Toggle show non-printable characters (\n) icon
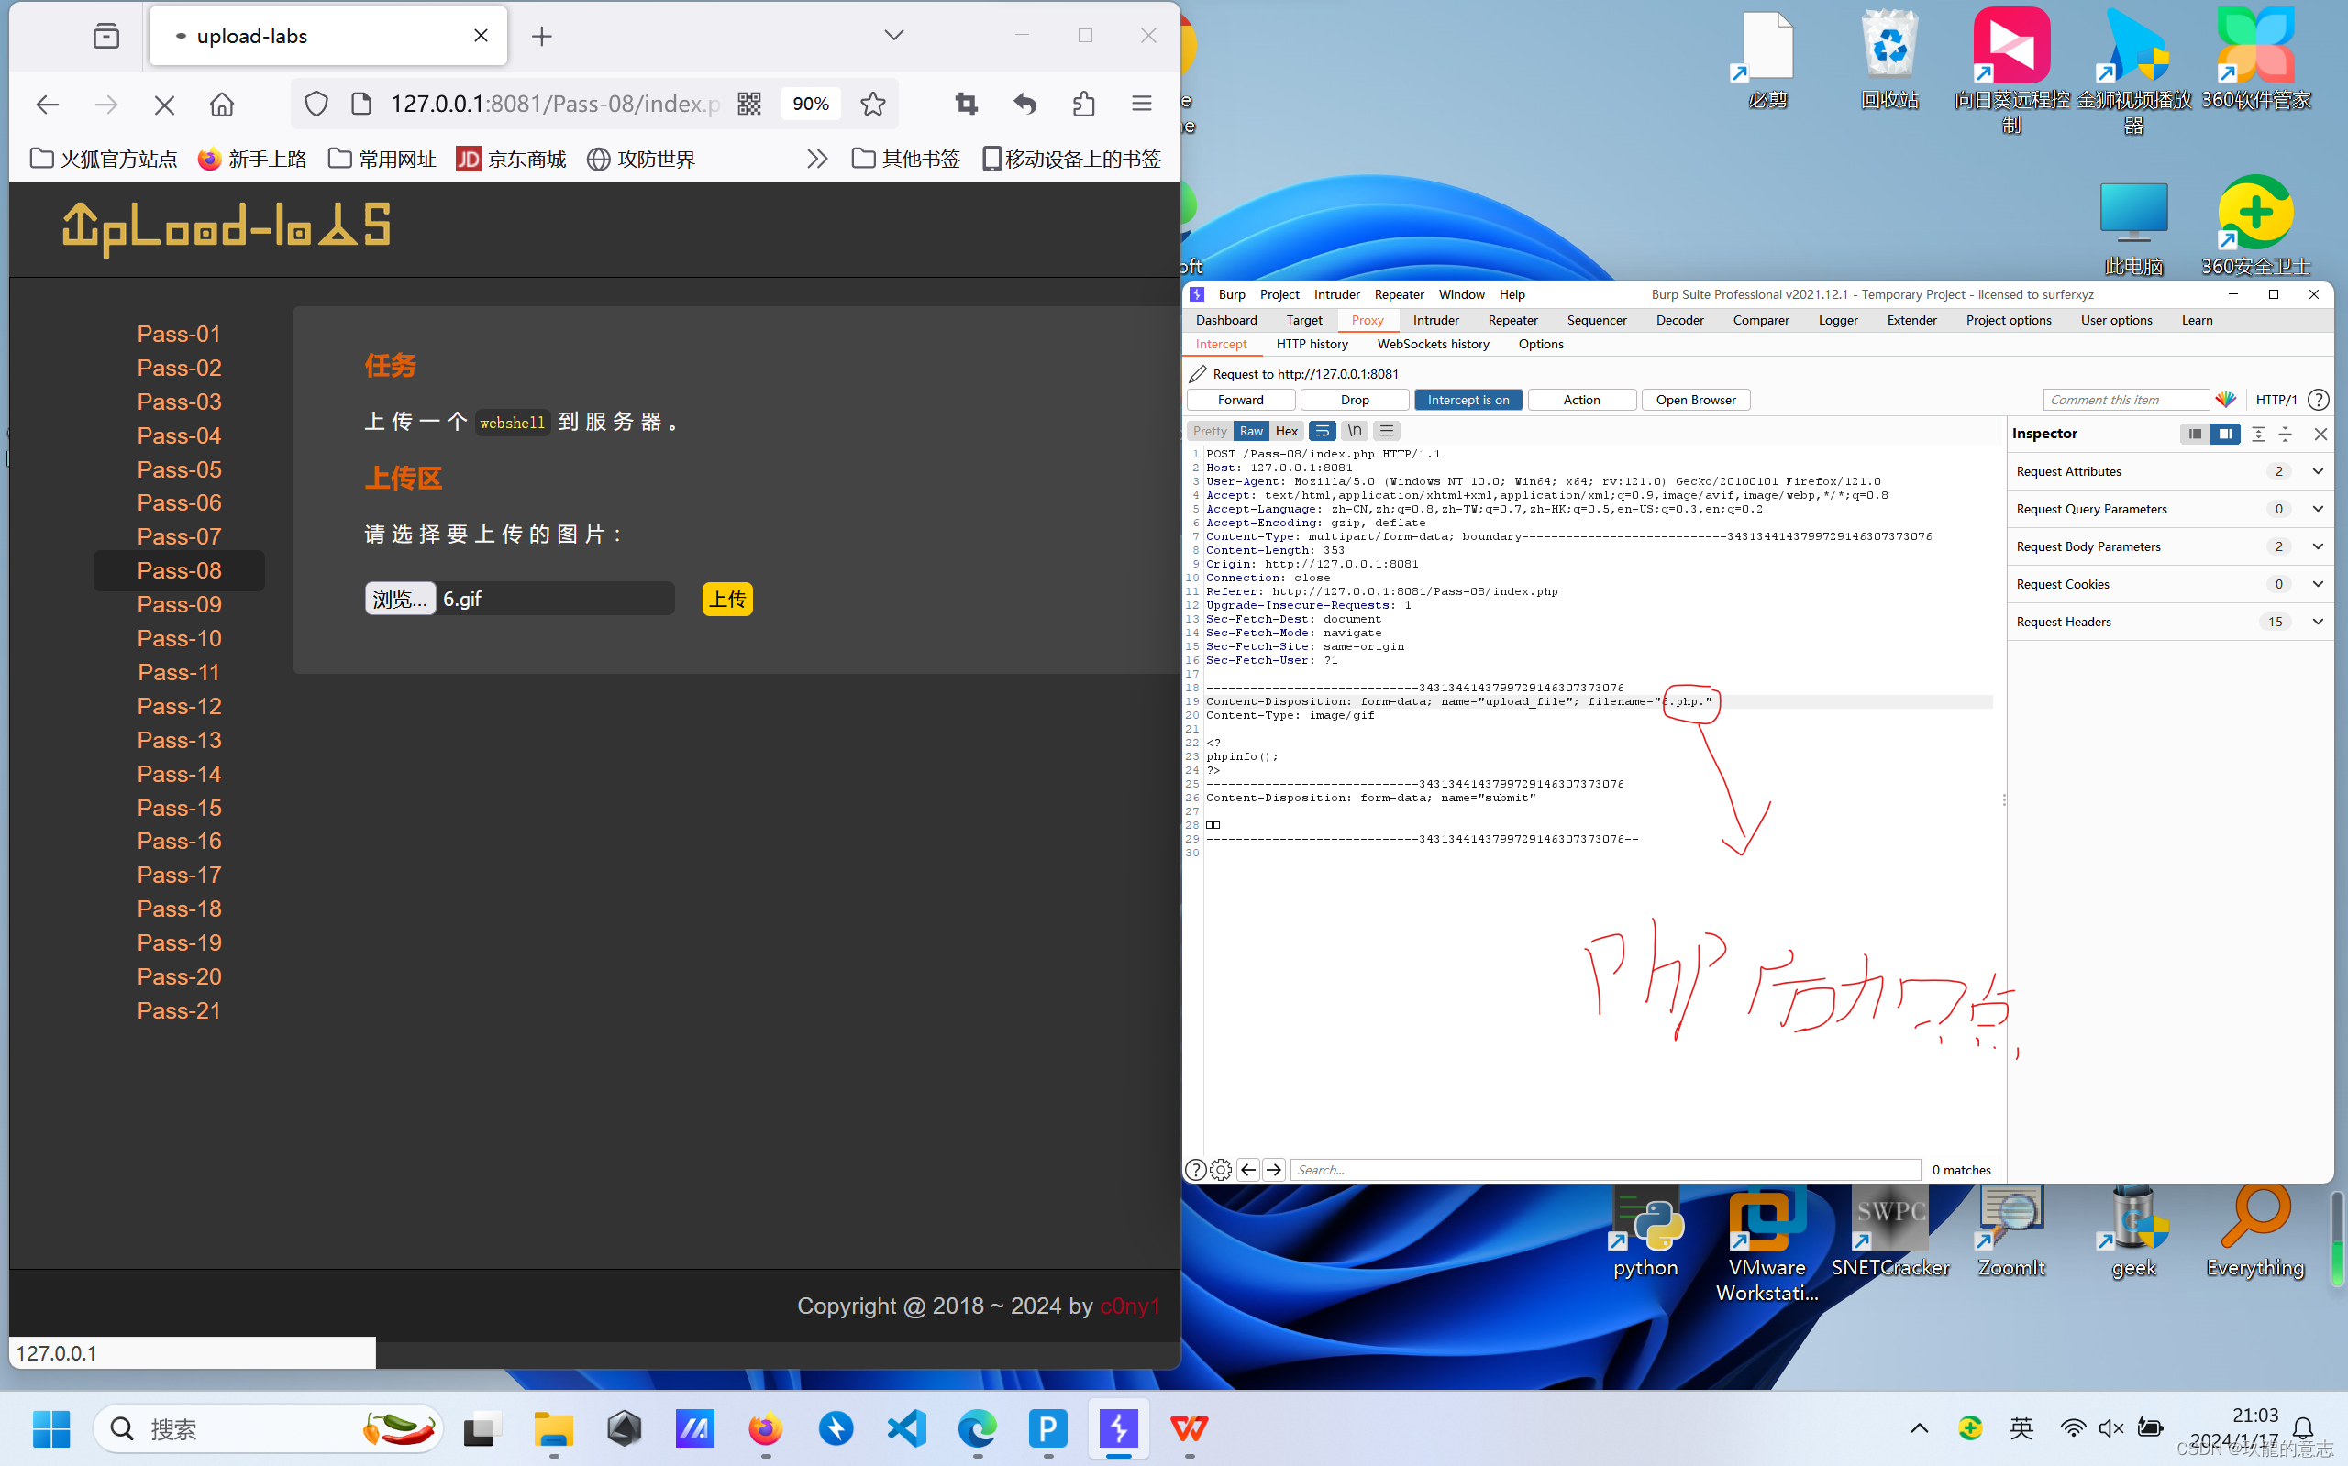 (1354, 431)
